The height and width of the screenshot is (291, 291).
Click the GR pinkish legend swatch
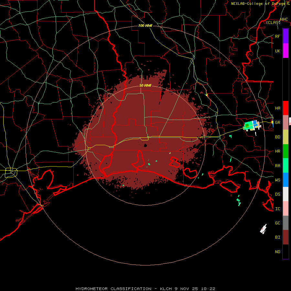tap(286, 123)
